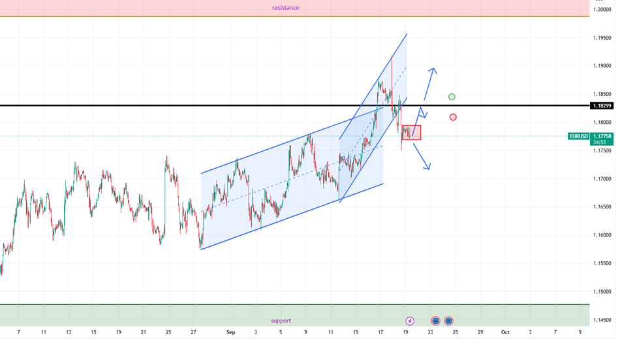This screenshot has width=620, height=340.
Task: Click the 1.16000 price axis label
Action: point(602,236)
